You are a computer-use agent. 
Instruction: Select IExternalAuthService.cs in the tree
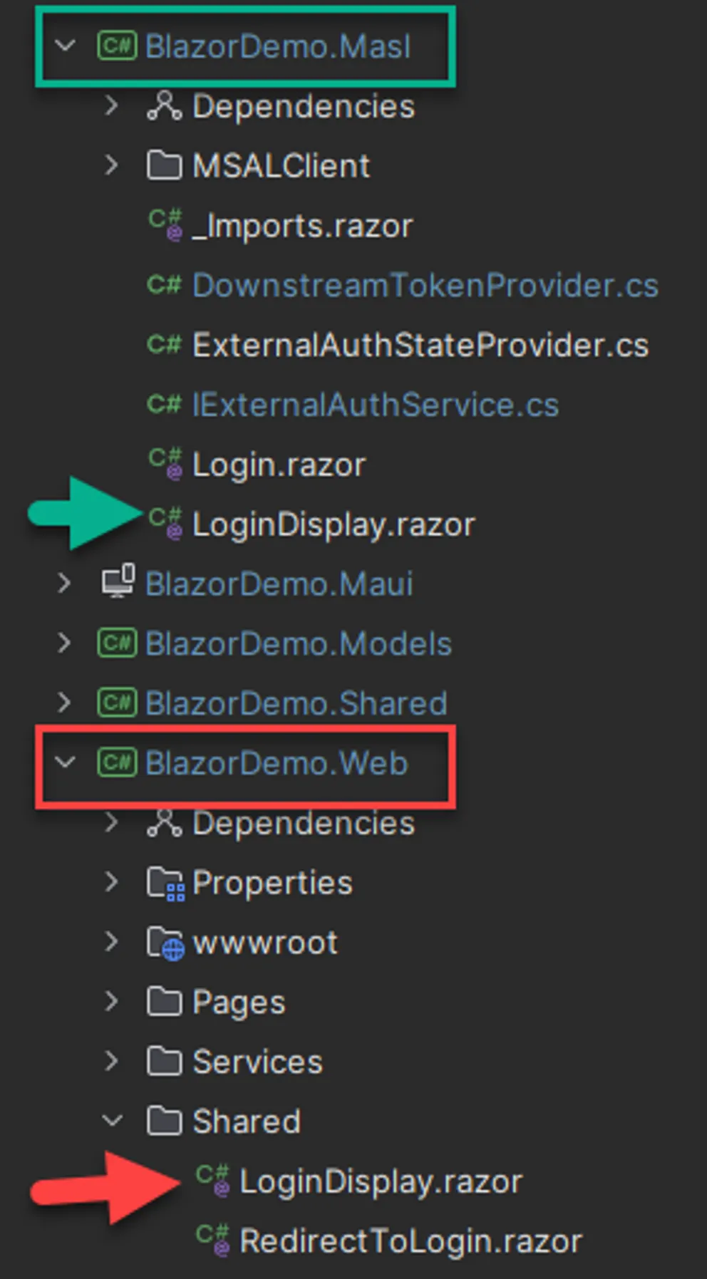pyautogui.click(x=375, y=405)
